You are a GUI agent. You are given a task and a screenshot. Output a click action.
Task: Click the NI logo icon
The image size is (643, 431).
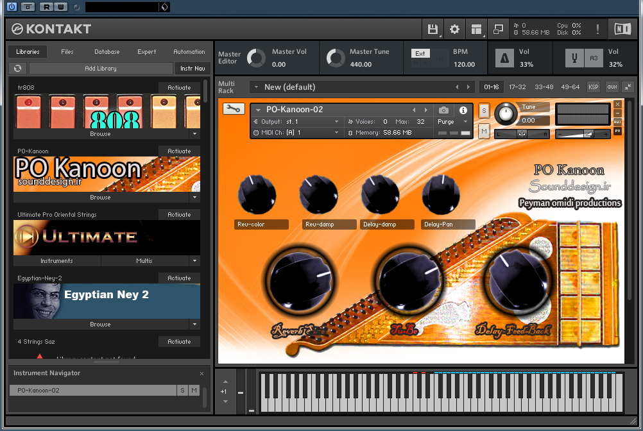click(x=622, y=29)
